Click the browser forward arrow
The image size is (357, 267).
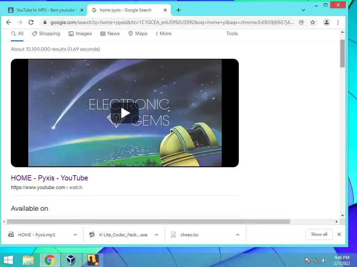(20, 22)
